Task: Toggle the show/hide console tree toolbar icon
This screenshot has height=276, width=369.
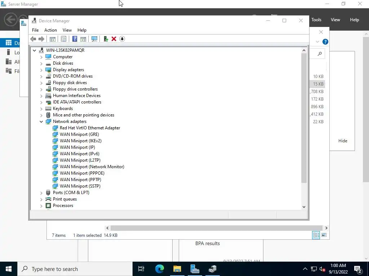Action: pyautogui.click(x=53, y=39)
